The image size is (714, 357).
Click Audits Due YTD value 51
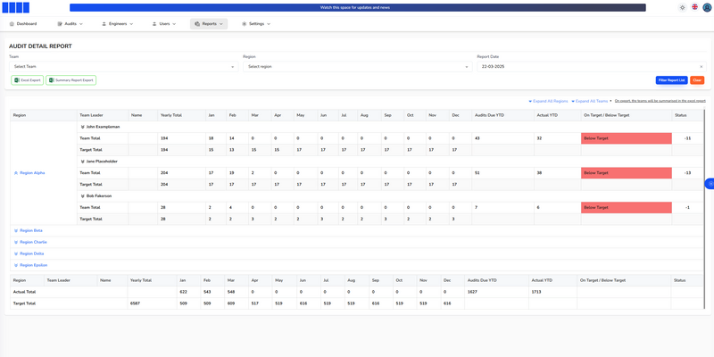(477, 173)
